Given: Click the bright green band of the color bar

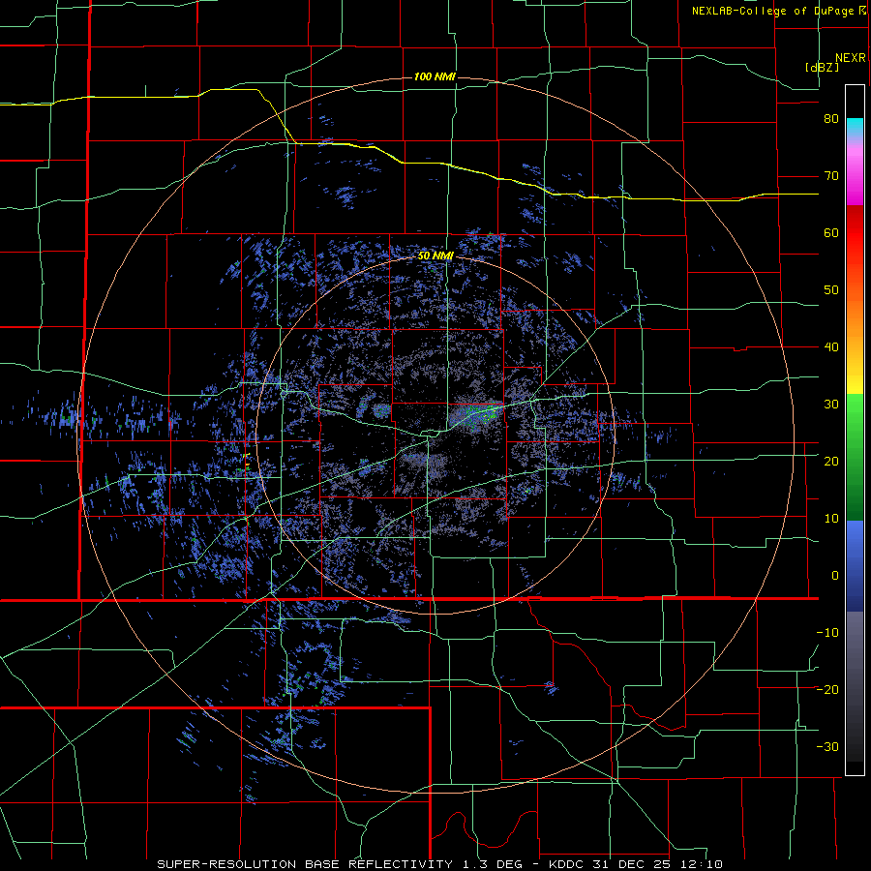Looking at the screenshot, I should [x=855, y=414].
